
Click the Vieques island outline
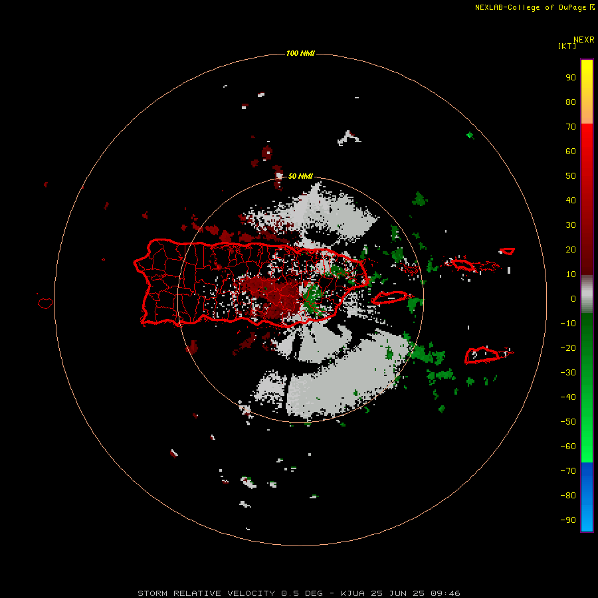point(390,298)
